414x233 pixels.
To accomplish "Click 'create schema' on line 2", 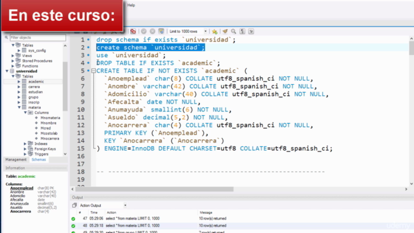I will 121,47.
